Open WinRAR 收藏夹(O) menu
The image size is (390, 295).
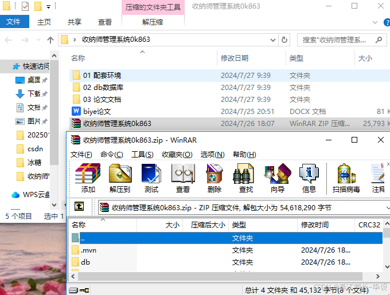[x=177, y=155]
